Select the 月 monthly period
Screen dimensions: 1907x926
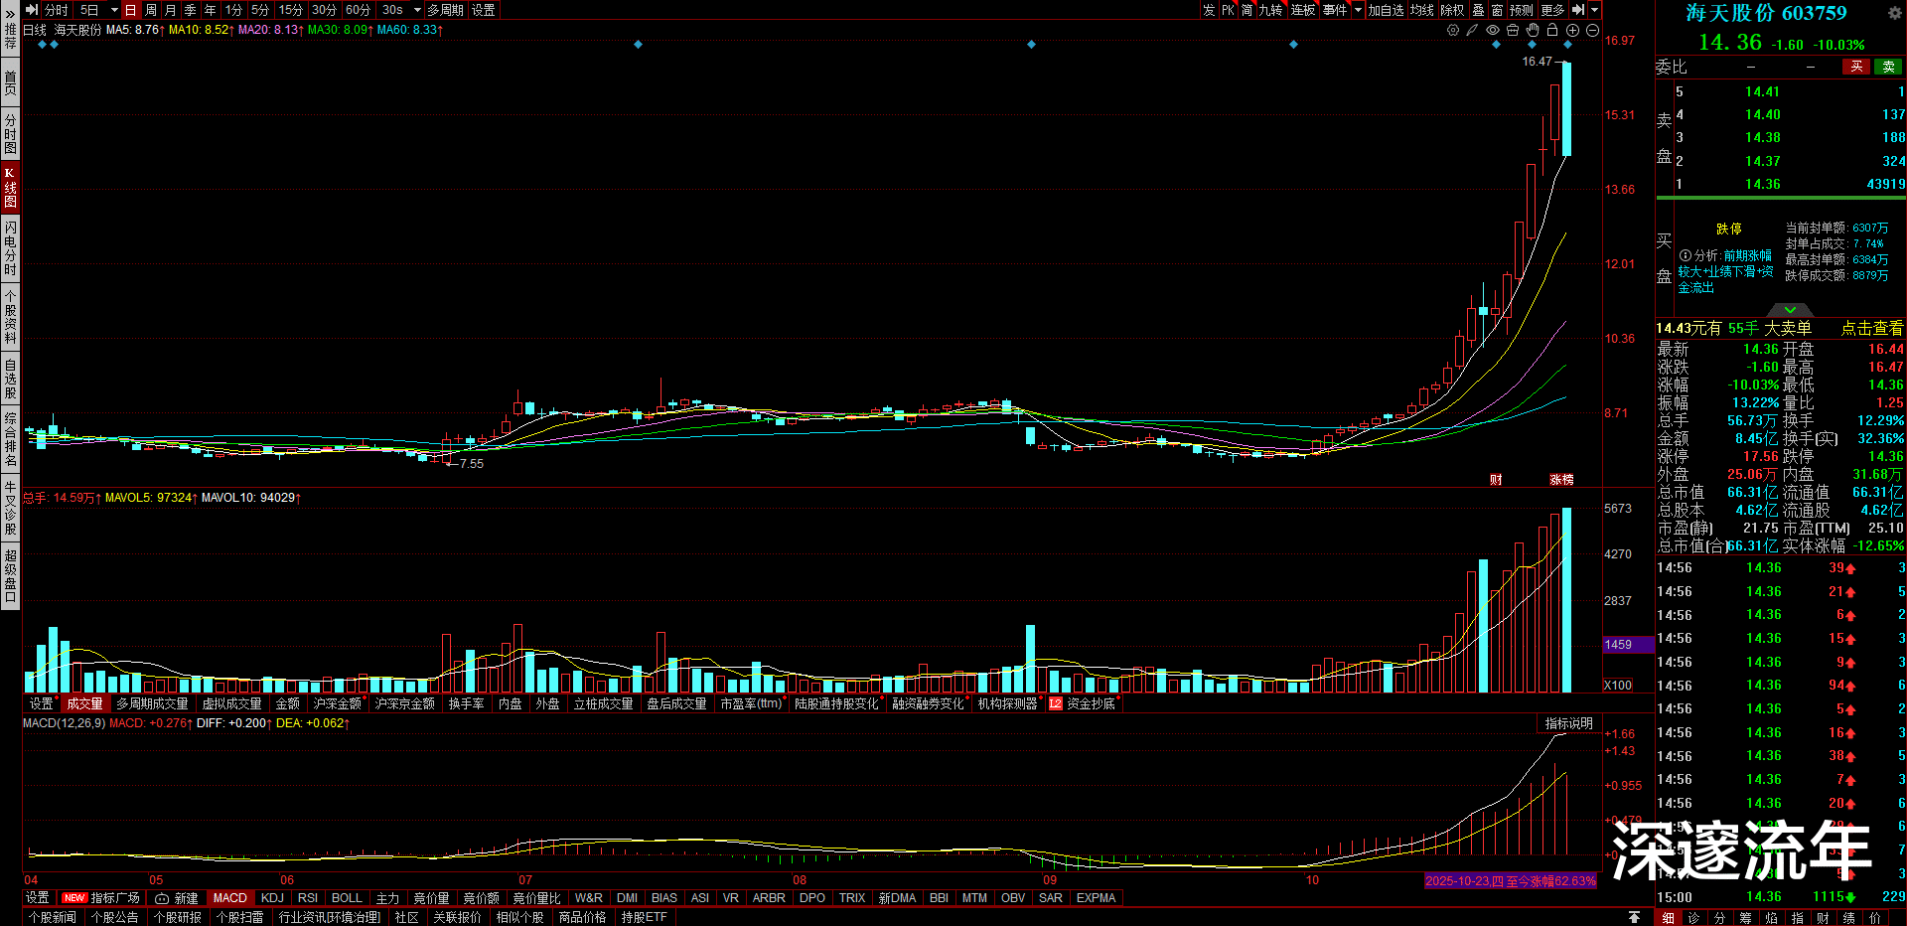pyautogui.click(x=171, y=10)
